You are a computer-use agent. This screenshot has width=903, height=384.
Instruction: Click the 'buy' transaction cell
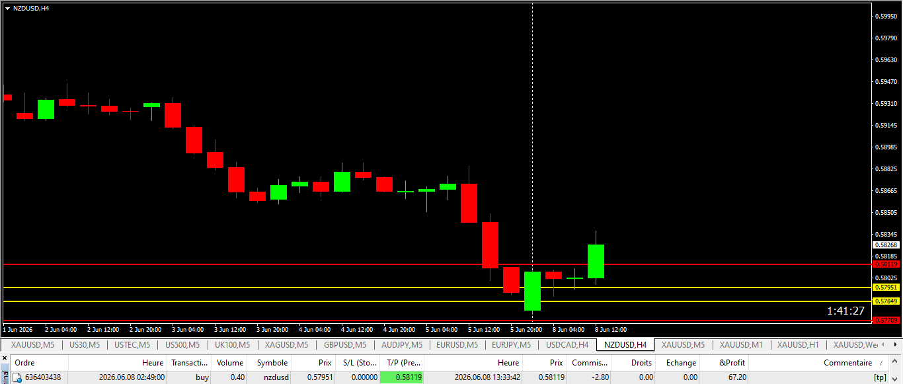pyautogui.click(x=202, y=377)
